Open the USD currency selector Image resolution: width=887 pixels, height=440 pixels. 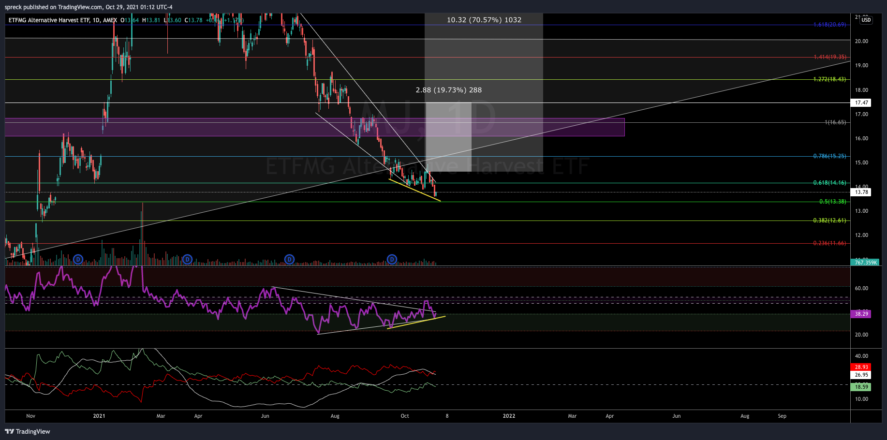coord(866,20)
